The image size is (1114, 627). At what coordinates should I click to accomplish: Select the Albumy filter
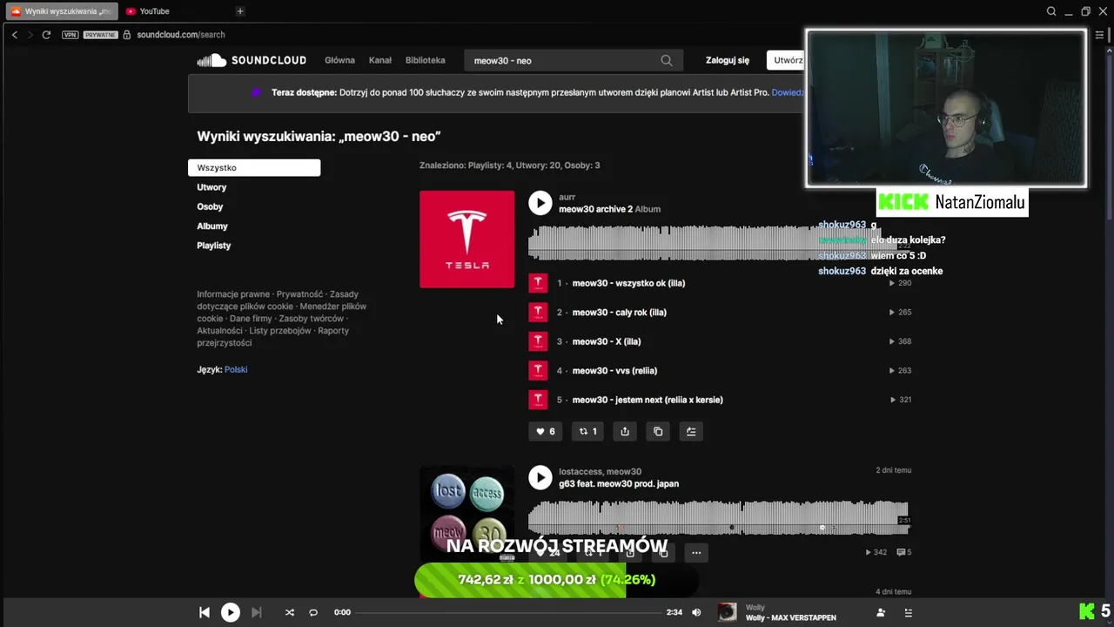[x=212, y=226]
